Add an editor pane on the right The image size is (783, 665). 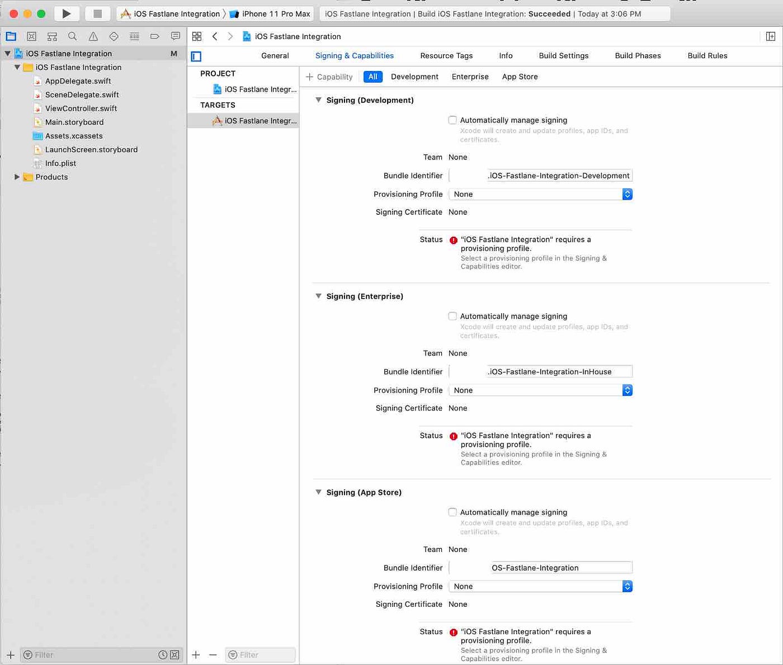tap(771, 36)
